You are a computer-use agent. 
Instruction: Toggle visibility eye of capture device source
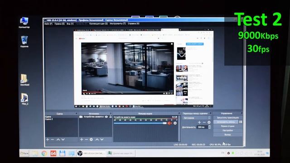click(x=106, y=117)
